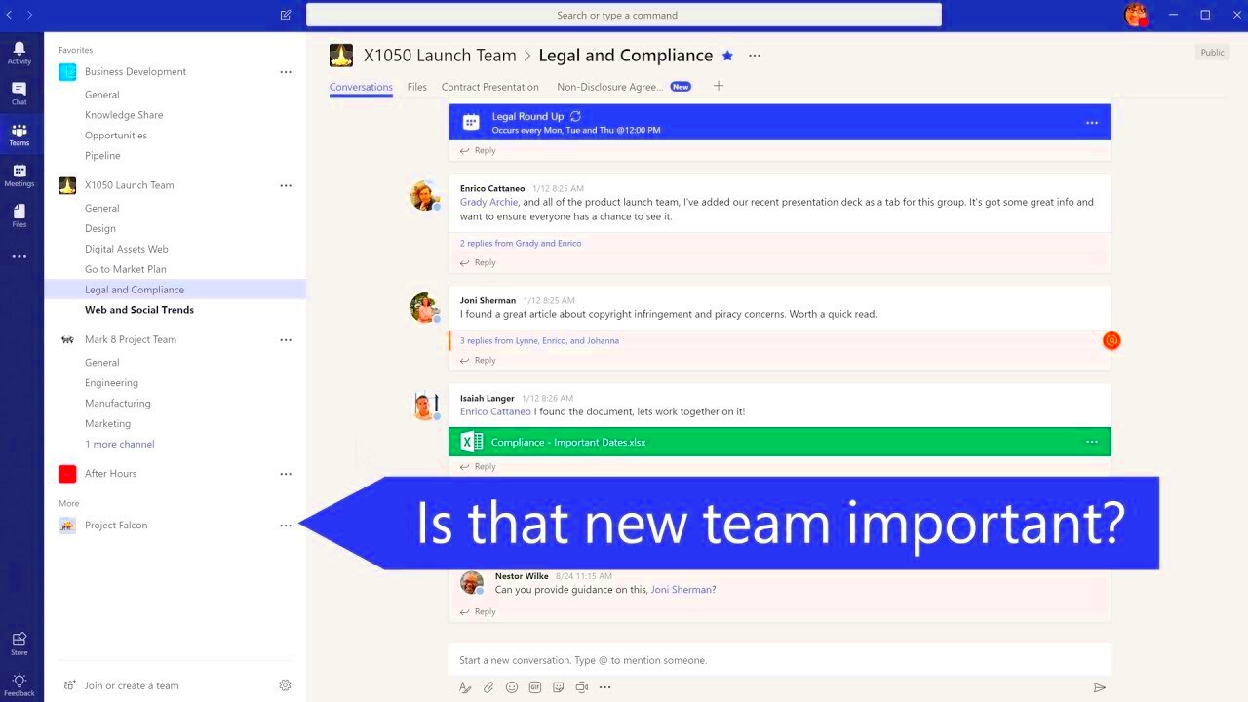The height and width of the screenshot is (702, 1248).
Task: Select the Knowledge Share channel
Action: pos(124,115)
